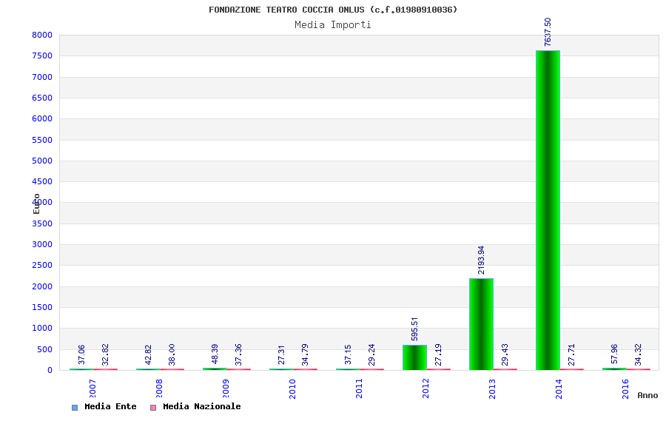The width and height of the screenshot is (666, 444).
Task: Click the 2007 year axis label
Action: (x=92, y=388)
